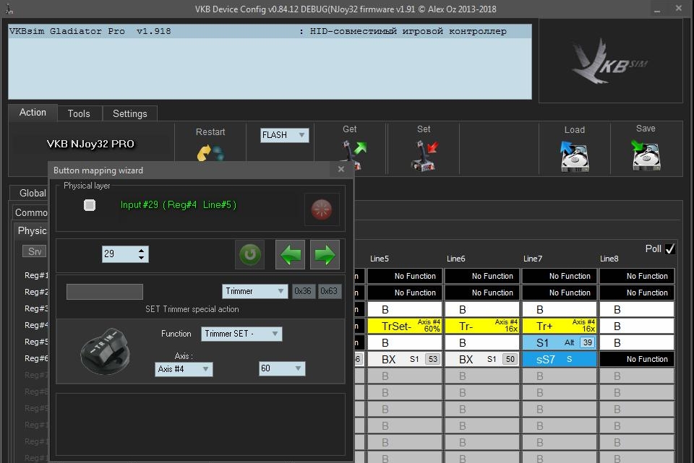Screen dimensions: 694x463
Task: Select the yellow Tr- Axis #4 cell
Action: click(482, 326)
